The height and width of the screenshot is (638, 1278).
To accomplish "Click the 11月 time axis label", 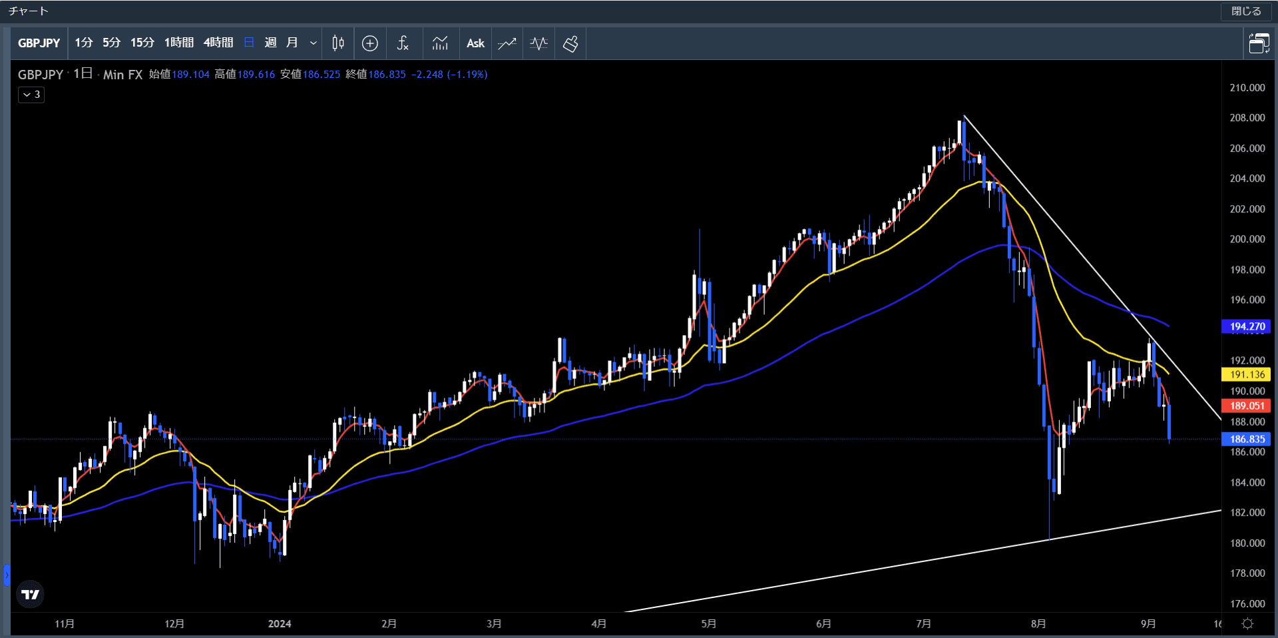I will coord(65,624).
